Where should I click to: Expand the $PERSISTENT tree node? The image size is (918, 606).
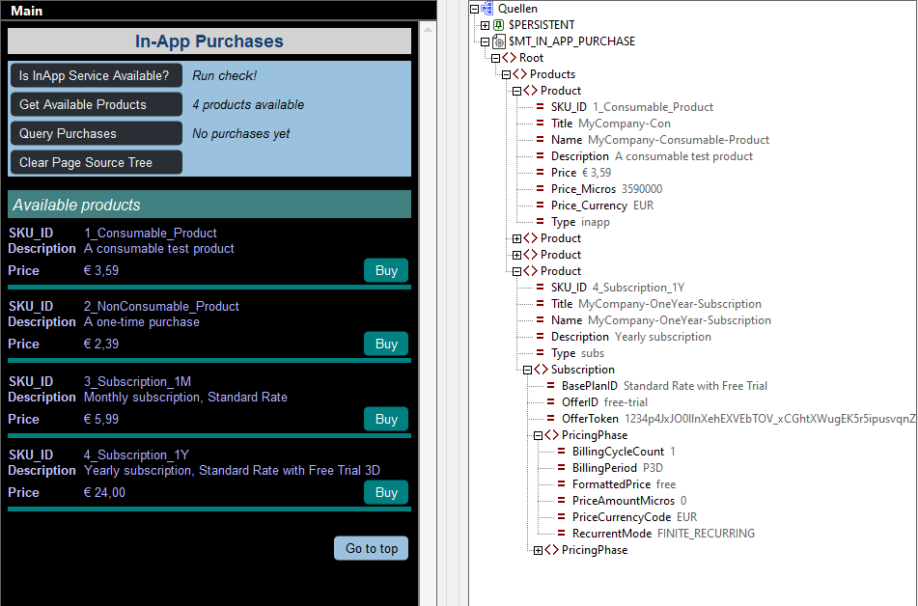tap(485, 25)
